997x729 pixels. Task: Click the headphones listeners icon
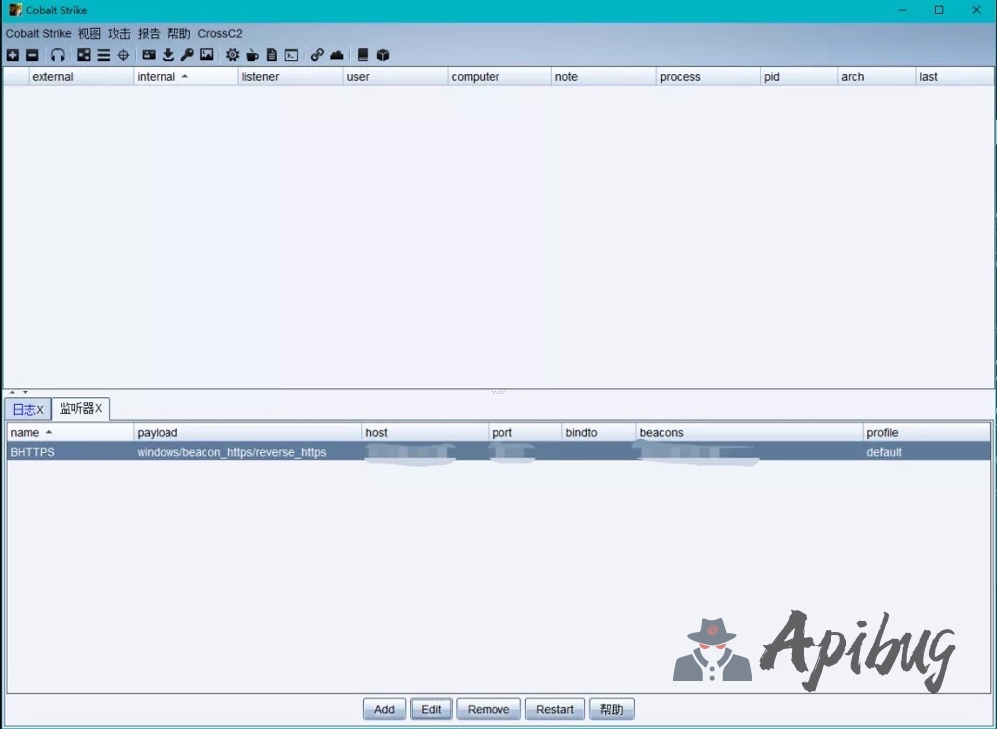(58, 55)
